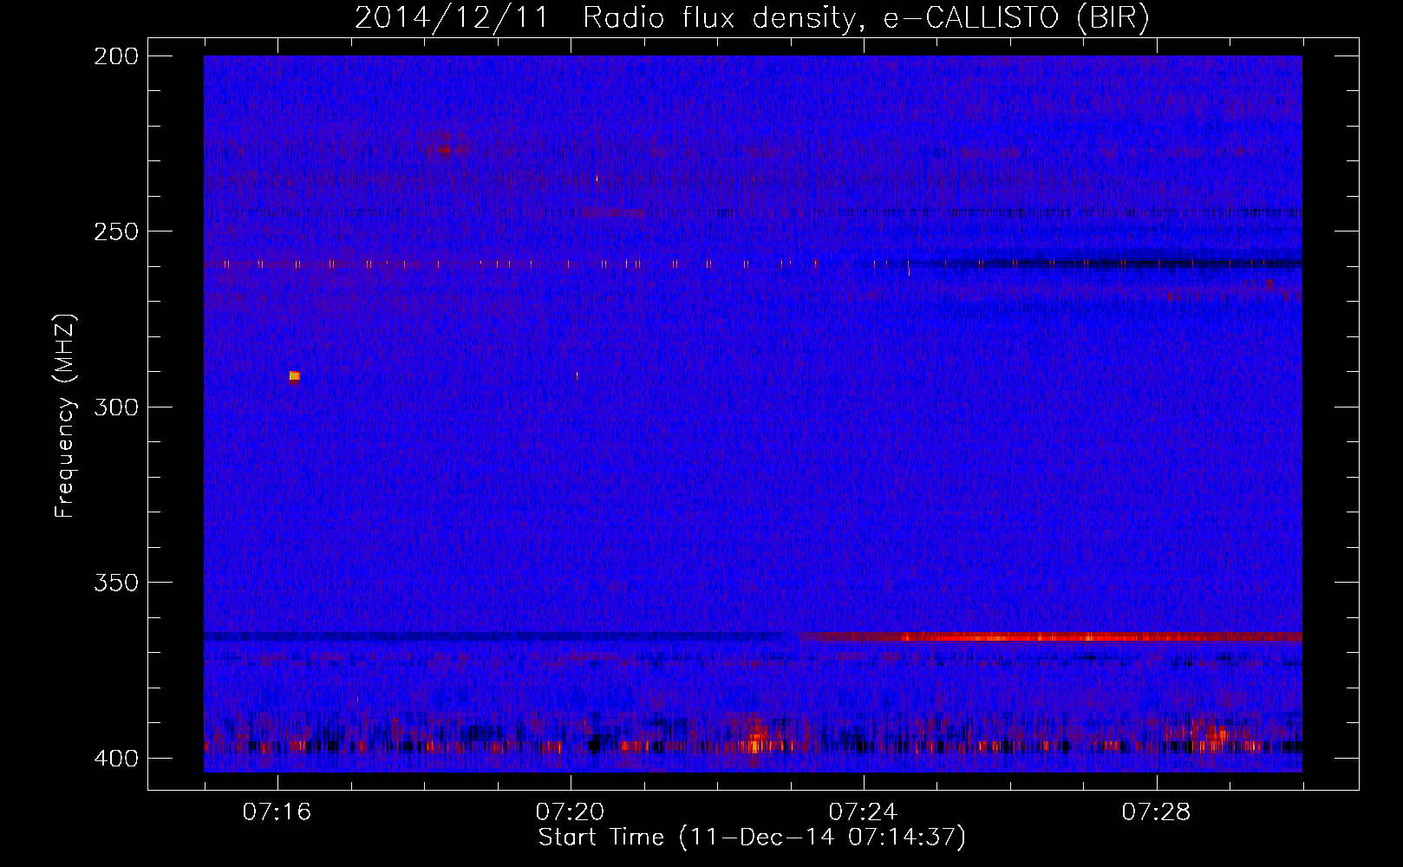
Task: Click the 200 frequency tick label
Action: tap(115, 55)
